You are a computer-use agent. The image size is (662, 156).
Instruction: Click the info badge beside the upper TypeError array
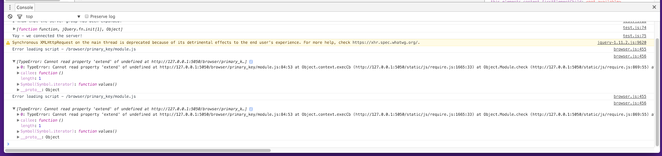point(251,62)
